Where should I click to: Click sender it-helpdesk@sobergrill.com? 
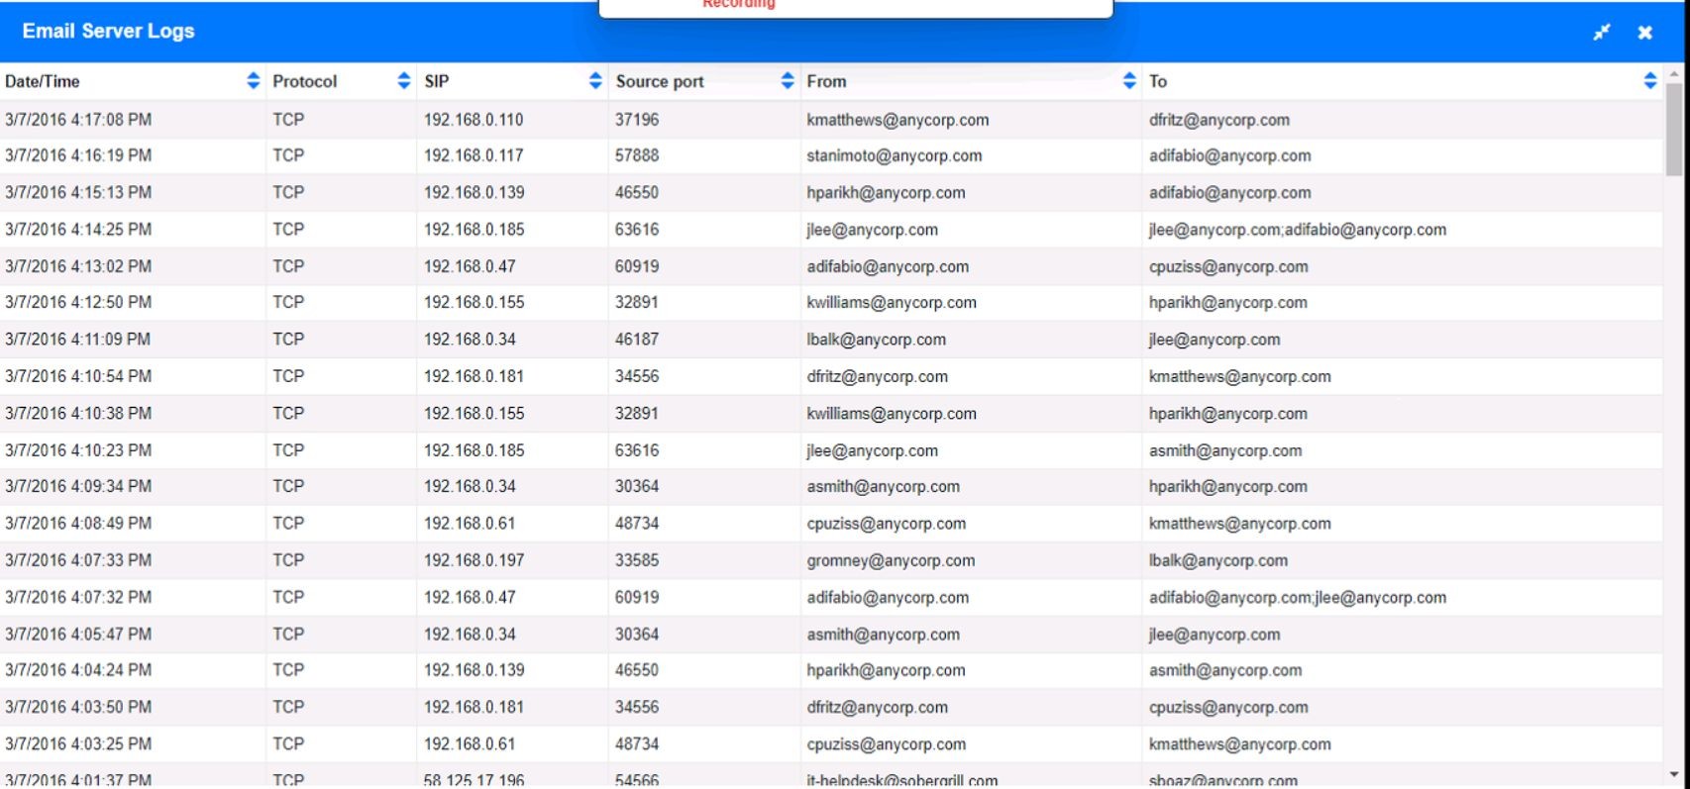coord(902,779)
